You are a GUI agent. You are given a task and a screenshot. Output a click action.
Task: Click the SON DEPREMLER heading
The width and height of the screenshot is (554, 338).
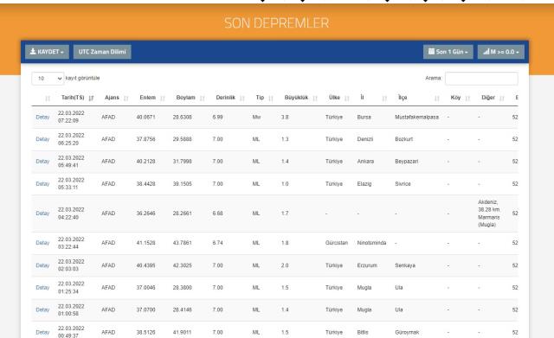click(277, 23)
